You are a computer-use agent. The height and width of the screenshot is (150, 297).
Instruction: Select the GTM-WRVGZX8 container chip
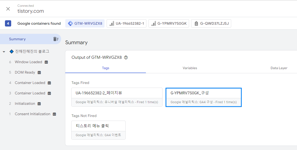85,23
